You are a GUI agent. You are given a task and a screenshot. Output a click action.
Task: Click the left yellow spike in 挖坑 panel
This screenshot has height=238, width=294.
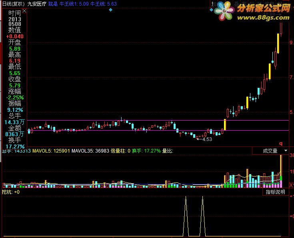click(186, 216)
